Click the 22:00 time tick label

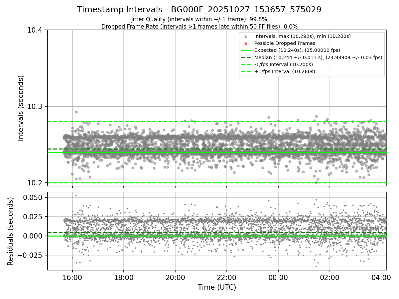coord(227,277)
